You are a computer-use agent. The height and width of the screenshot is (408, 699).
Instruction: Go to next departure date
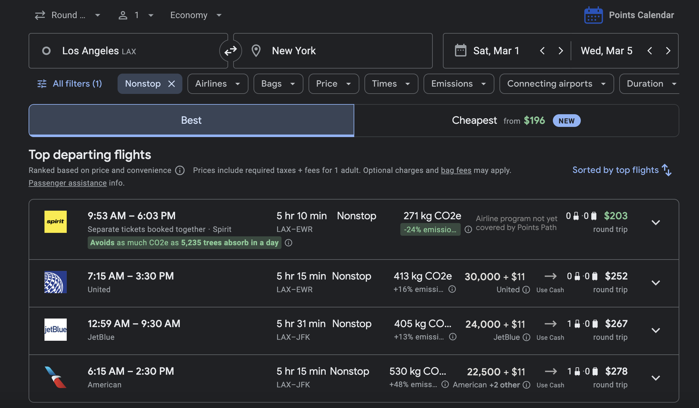(x=561, y=51)
